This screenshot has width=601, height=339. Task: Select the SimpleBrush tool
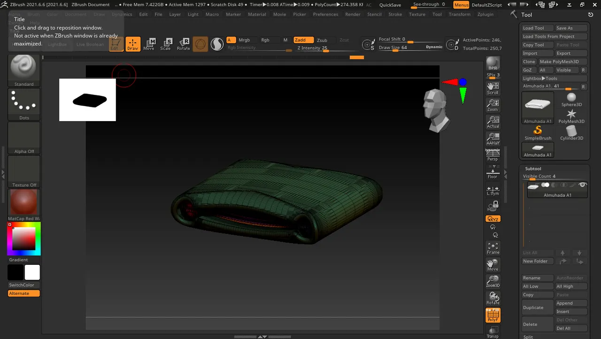click(x=538, y=133)
